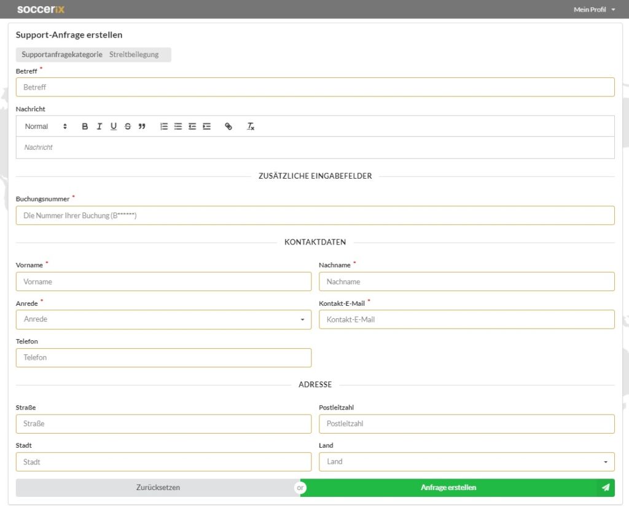Apply italic formatting in the message toolbar
Screen dimensions: 629x511
[x=99, y=127]
